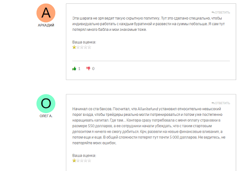239x171 pixels.
Task: Click the dislike count 0 on Аркадий's review
Action: pyautogui.click(x=93, y=69)
